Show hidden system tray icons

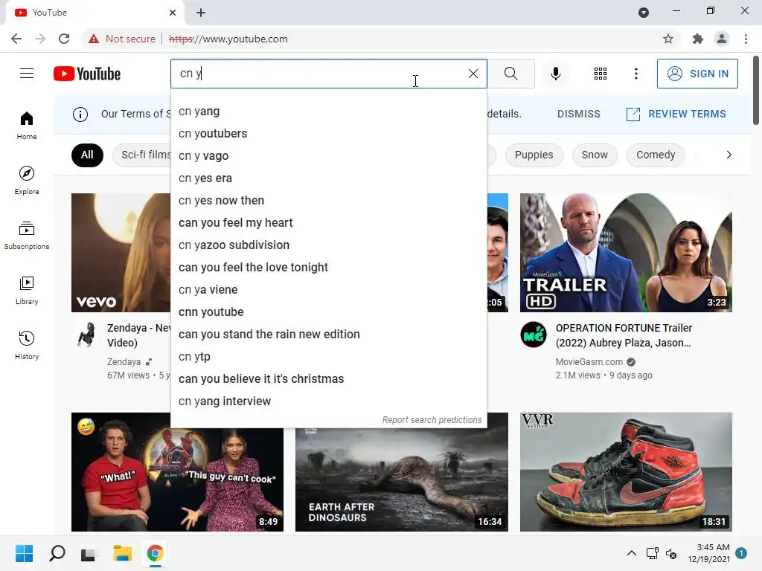click(631, 553)
